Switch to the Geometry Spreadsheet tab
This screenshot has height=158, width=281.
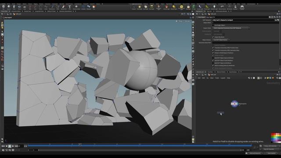pyautogui.click(x=65, y=11)
